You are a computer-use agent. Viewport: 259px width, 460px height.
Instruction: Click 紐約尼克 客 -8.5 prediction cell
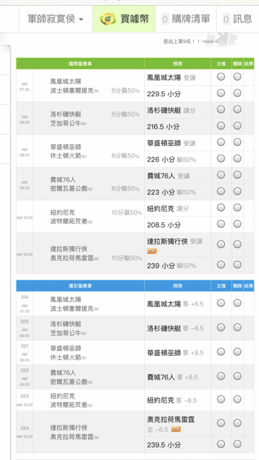click(177, 400)
